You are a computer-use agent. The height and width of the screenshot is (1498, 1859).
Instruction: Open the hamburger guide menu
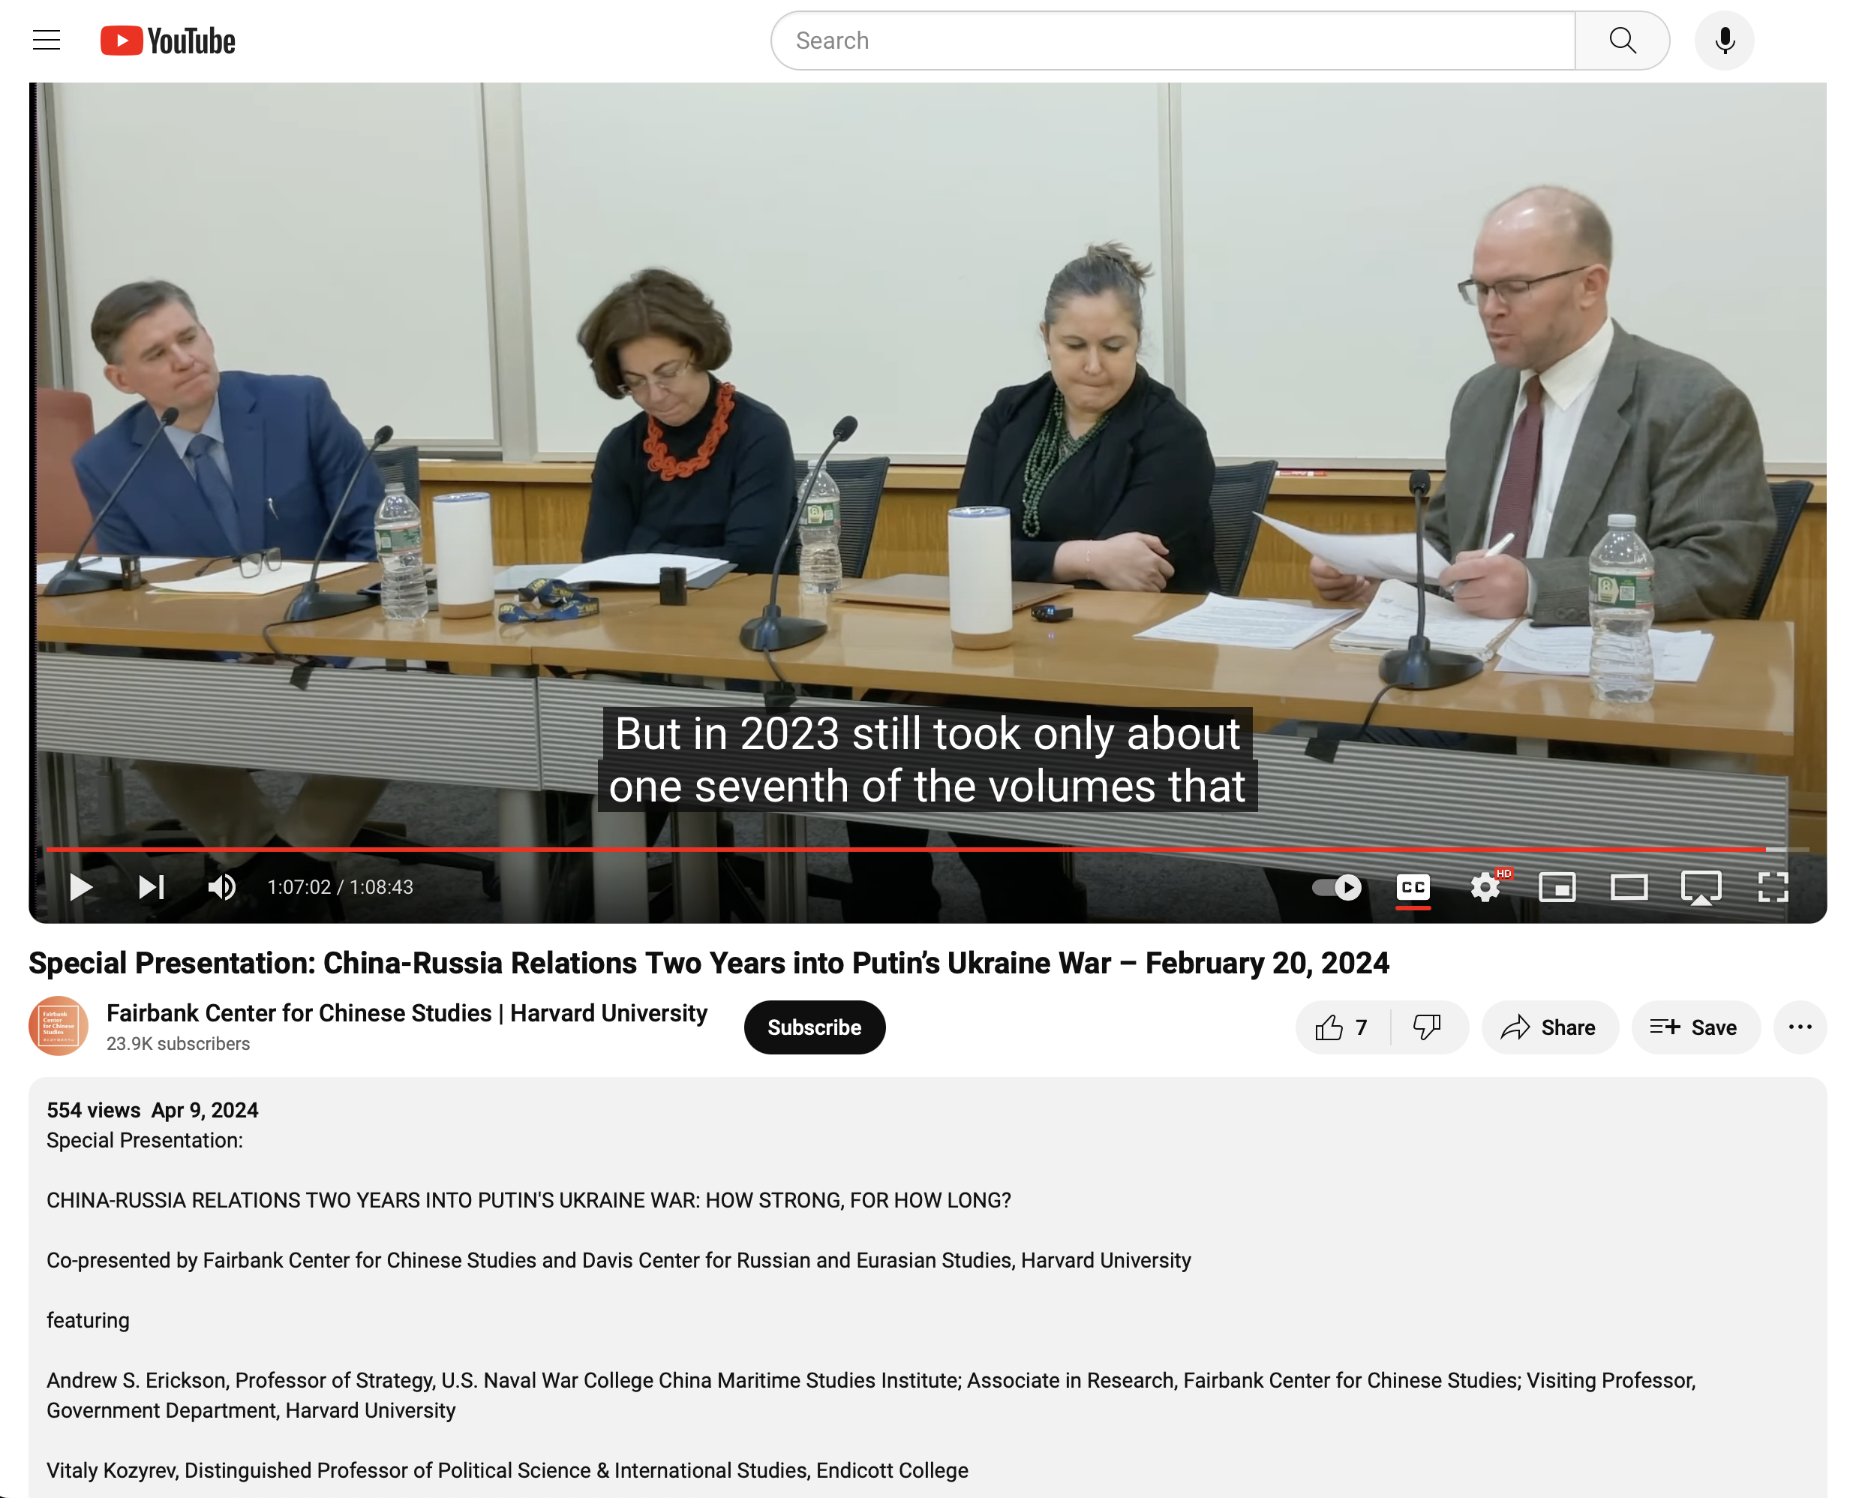click(x=47, y=41)
